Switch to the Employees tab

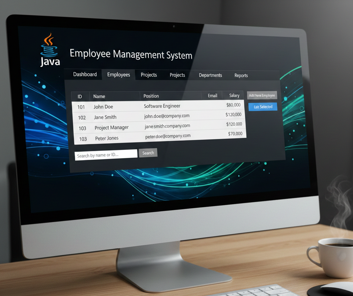tap(119, 75)
